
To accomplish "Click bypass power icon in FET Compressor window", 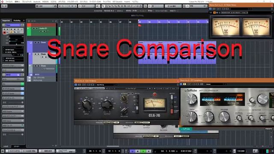I will coord(181,84).
